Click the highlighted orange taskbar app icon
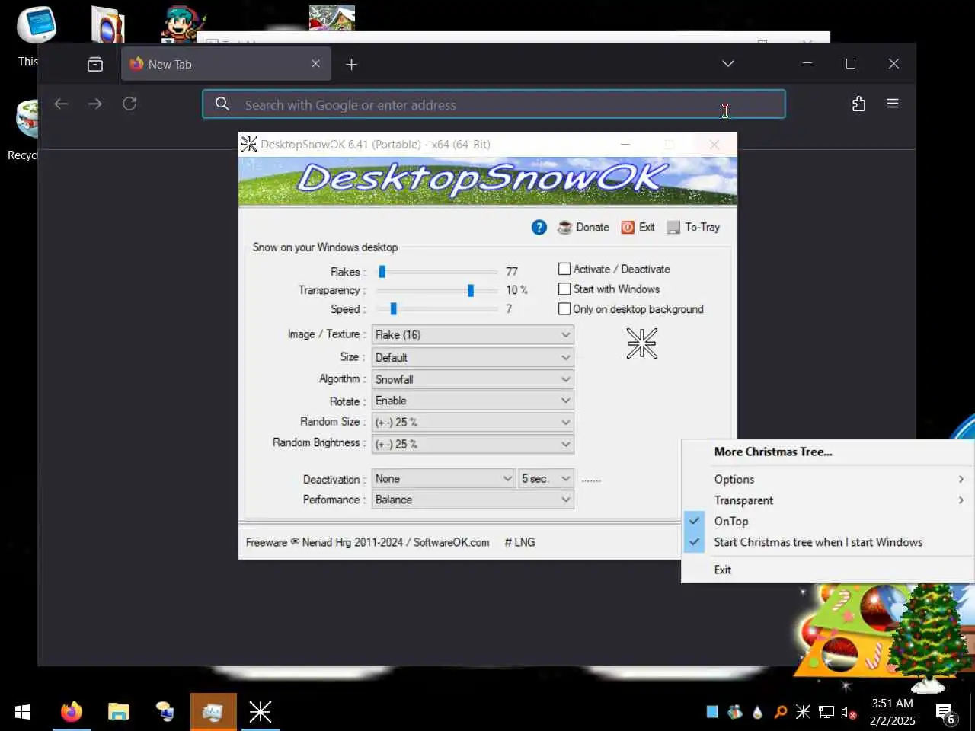975x731 pixels. (213, 712)
